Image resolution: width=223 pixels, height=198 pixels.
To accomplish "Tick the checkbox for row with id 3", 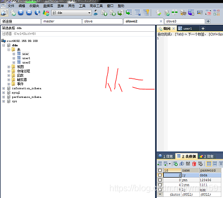I will click(160, 180).
